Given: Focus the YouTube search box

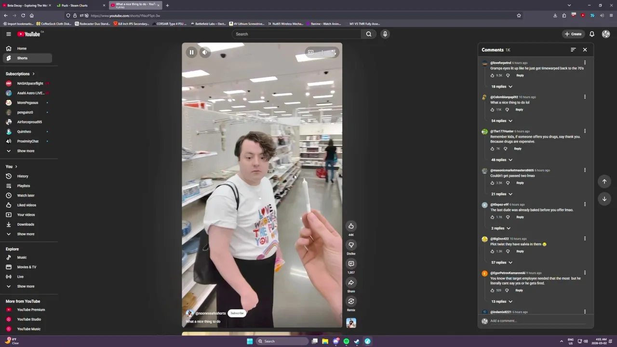Looking at the screenshot, I should (296, 34).
